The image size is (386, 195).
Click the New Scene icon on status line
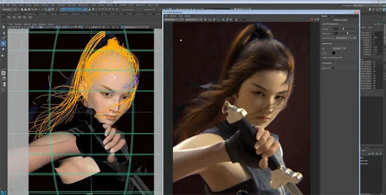pyautogui.click(x=22, y=10)
